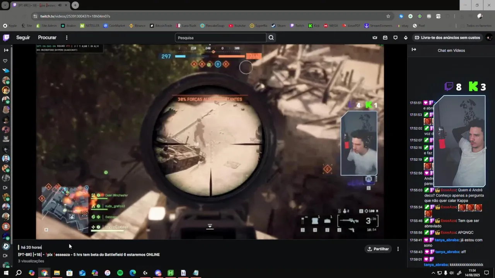Image resolution: width=495 pixels, height=278 pixels.
Task: Open the Procurar (Browse) tab
Action: pyautogui.click(x=47, y=37)
